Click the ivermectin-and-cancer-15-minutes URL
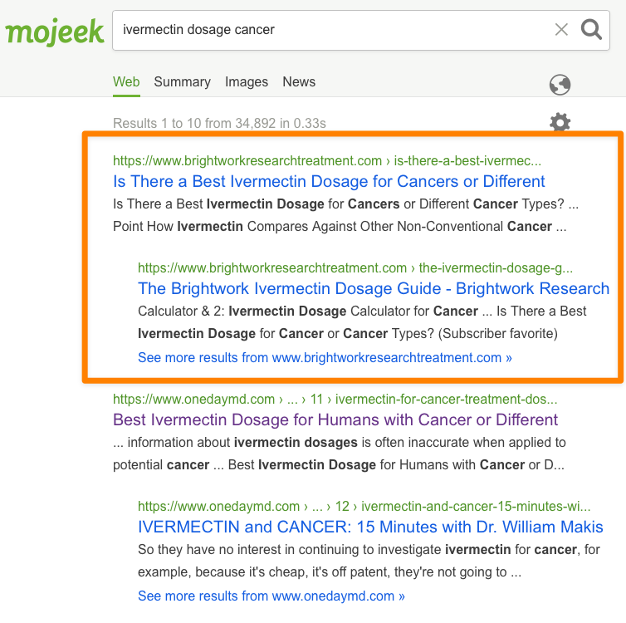The width and height of the screenshot is (626, 623). coord(364,506)
